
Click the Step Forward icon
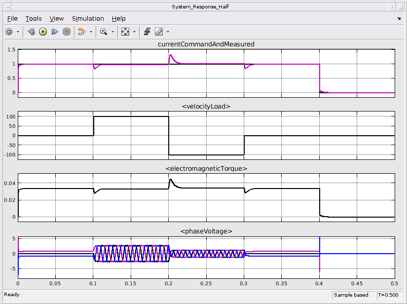(54, 32)
